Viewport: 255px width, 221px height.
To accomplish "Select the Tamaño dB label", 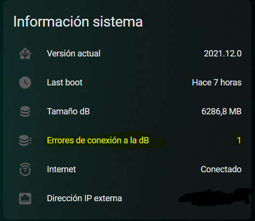I will coord(68,111).
